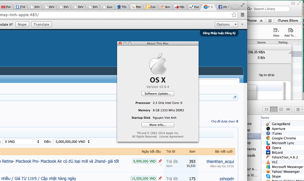Screen dimensions: 304x181
Task: Open the Finder arrange-by dropdown
Action: click(299, 109)
